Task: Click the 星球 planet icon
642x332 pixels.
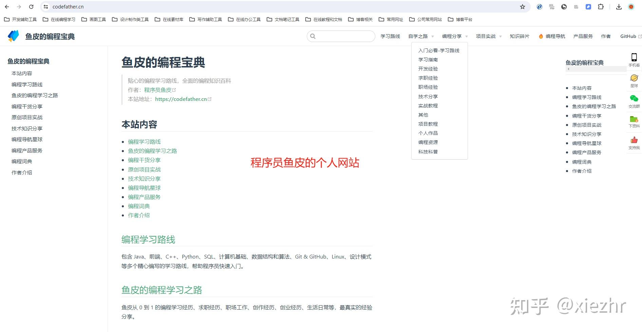Action: 634,78
